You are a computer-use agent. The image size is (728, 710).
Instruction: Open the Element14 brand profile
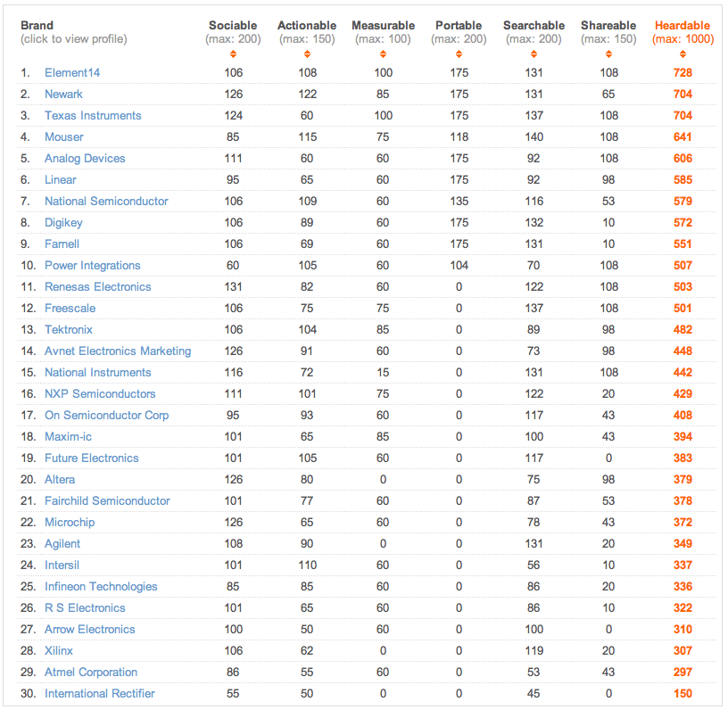[72, 72]
